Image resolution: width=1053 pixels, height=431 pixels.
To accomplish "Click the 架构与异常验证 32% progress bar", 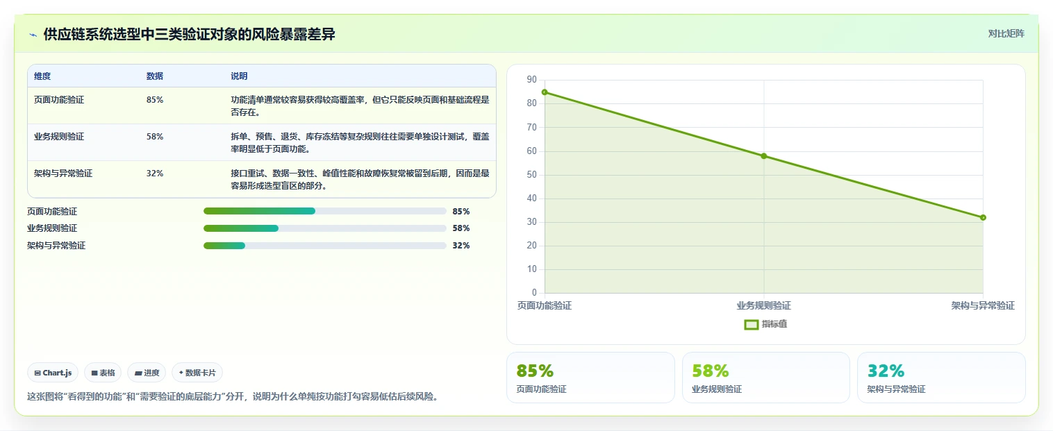I will tap(324, 246).
